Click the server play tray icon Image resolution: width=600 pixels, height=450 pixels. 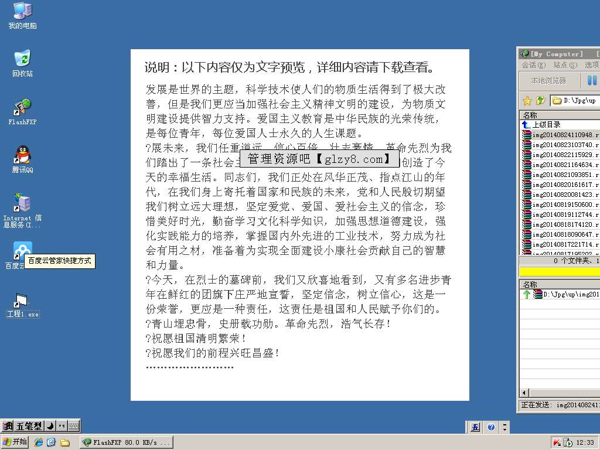(568, 443)
